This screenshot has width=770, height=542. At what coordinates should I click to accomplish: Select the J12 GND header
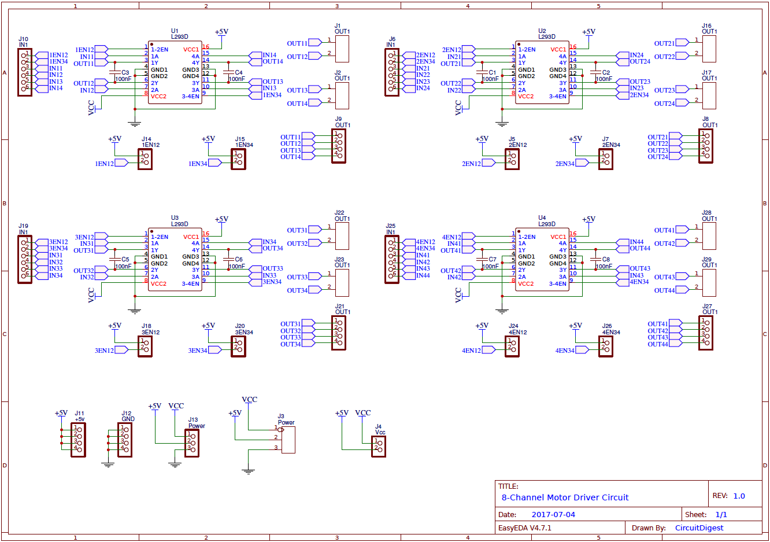tap(125, 440)
